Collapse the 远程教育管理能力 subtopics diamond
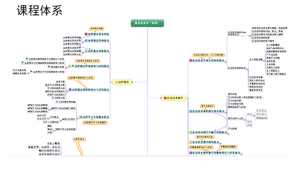The height and width of the screenshot is (193, 295). click(83, 42)
